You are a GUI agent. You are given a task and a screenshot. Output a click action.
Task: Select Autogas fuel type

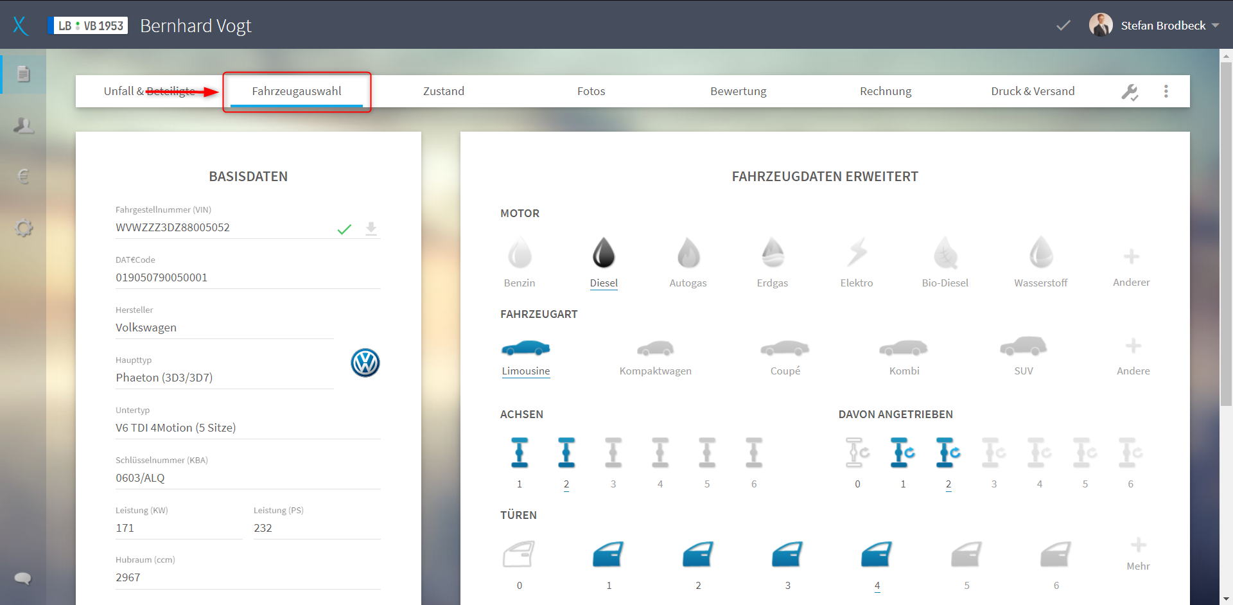coord(688,262)
